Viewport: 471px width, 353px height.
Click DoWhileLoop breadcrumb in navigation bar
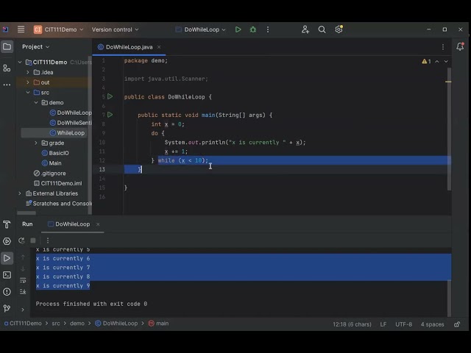pos(116,324)
